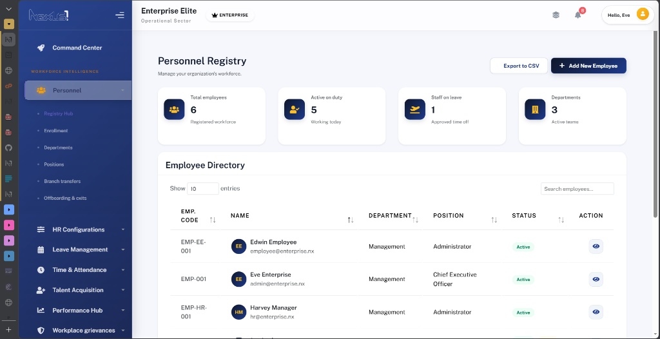Open browser sidebar top chevron menu
This screenshot has height=339, width=660.
pyautogui.click(x=8, y=9)
